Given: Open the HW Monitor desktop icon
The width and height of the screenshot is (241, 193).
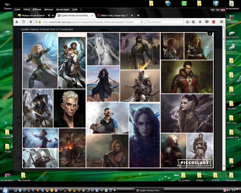Looking at the screenshot, I should click(x=232, y=19).
